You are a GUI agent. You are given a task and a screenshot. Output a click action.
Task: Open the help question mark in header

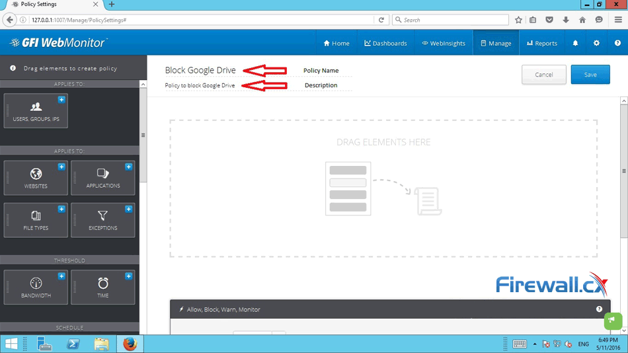coord(617,43)
